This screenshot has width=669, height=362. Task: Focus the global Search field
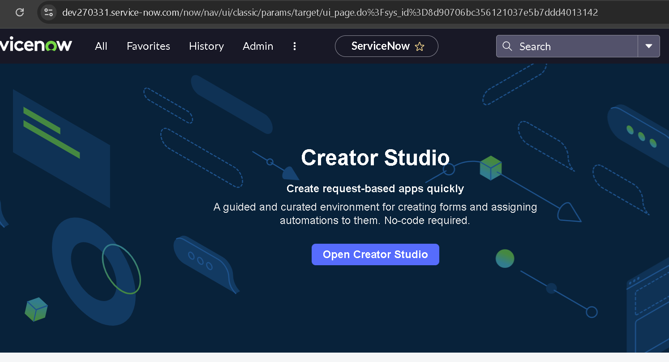coord(567,46)
